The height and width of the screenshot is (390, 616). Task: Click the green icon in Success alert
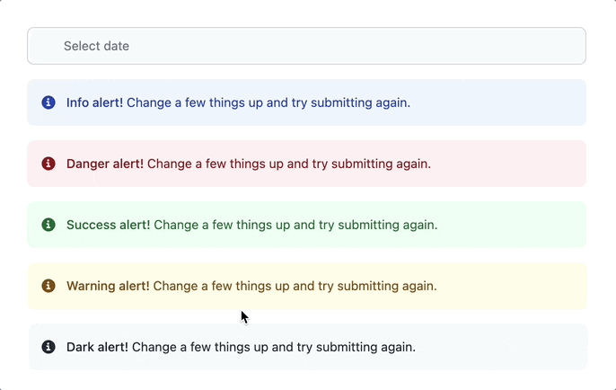click(x=48, y=225)
